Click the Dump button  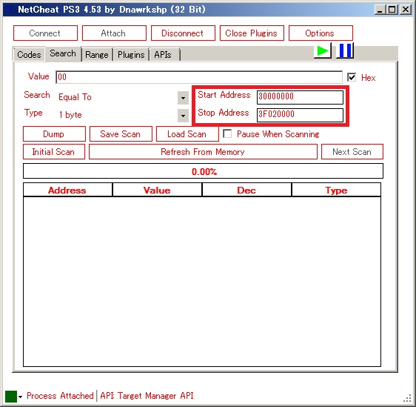tap(54, 134)
